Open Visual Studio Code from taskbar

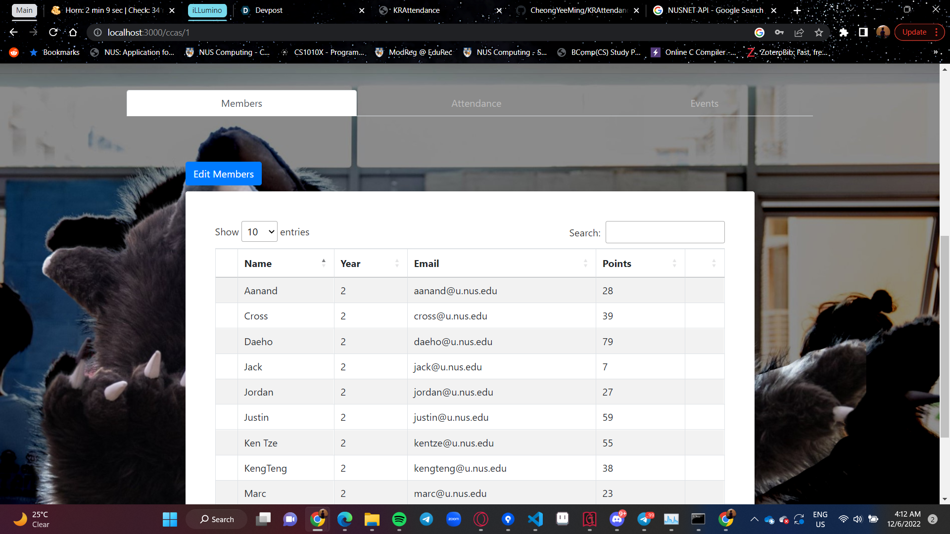click(x=535, y=519)
